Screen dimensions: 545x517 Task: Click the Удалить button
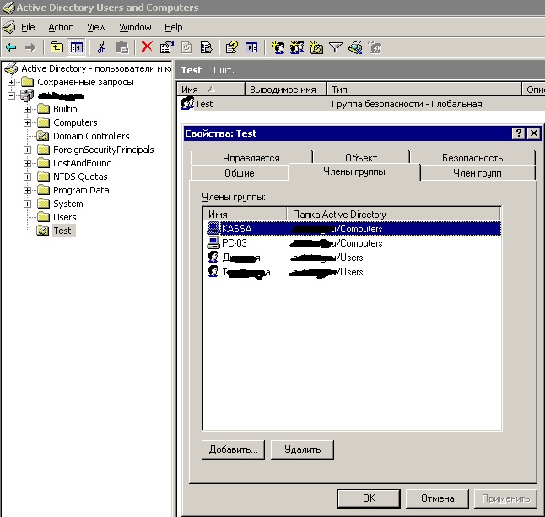pos(302,449)
